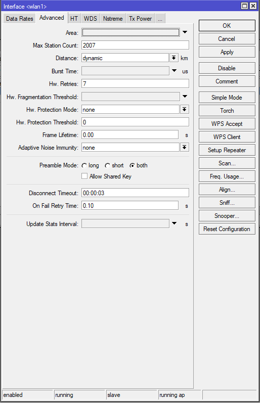Click the WPS Accept button
Viewport: 260px width, 403px height.
227,123
